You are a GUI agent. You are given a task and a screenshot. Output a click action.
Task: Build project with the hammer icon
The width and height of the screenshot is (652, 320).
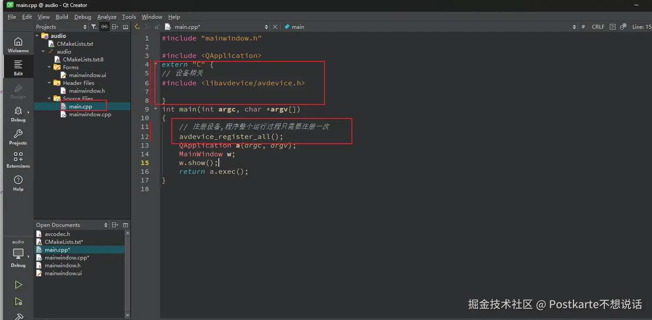point(19,317)
